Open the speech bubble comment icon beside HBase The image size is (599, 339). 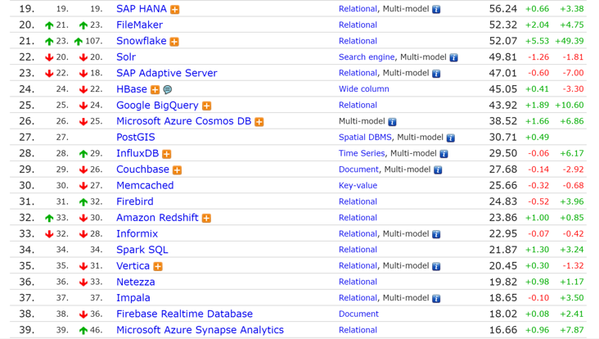tap(167, 90)
